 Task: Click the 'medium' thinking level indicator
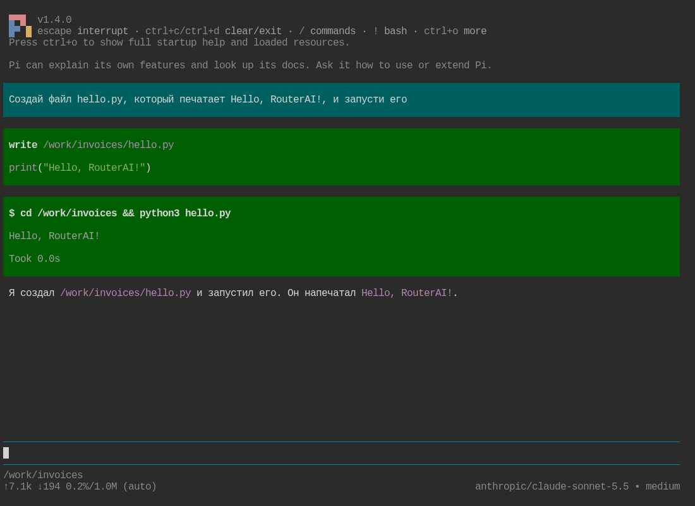663,486
